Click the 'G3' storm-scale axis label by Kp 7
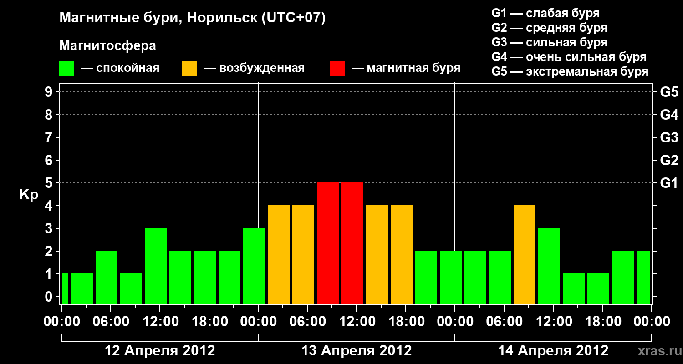Viewport: 683px width, 364px height. tap(669, 137)
